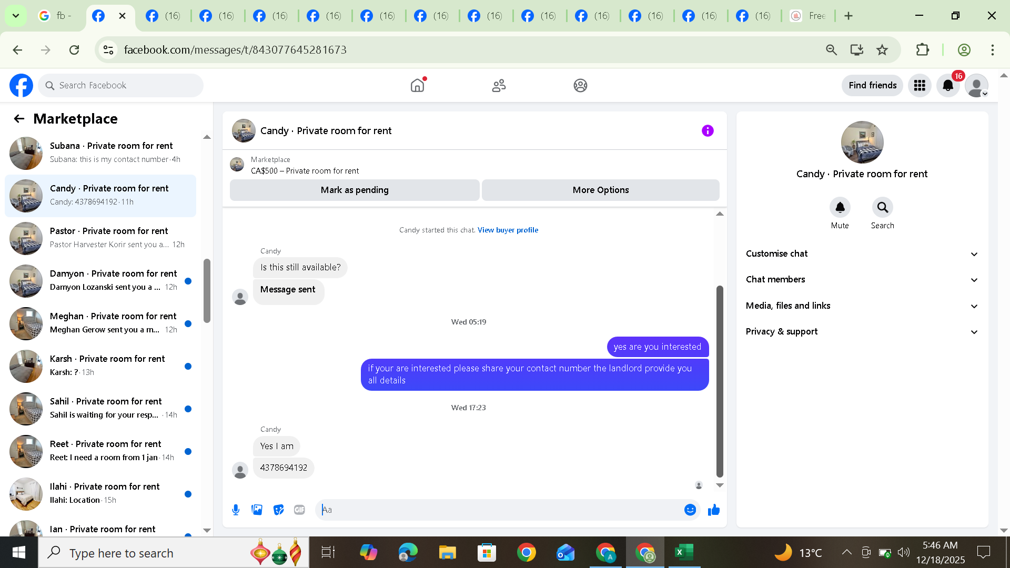
Task: Open Subana private room conversation
Action: pyautogui.click(x=100, y=153)
